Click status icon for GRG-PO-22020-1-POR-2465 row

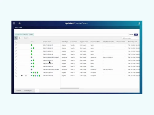click(x=31, y=70)
